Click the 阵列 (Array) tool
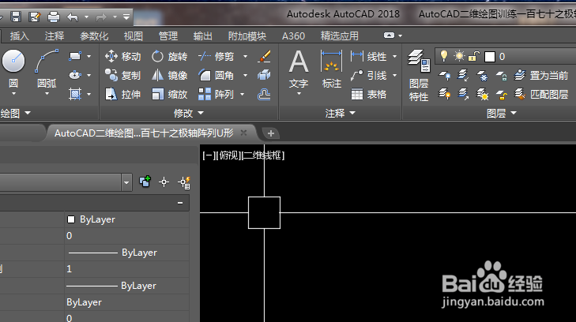 point(216,94)
